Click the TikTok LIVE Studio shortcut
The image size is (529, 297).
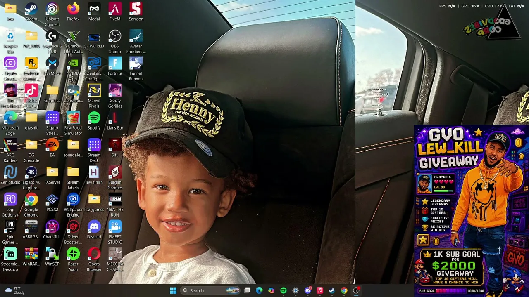tap(31, 97)
